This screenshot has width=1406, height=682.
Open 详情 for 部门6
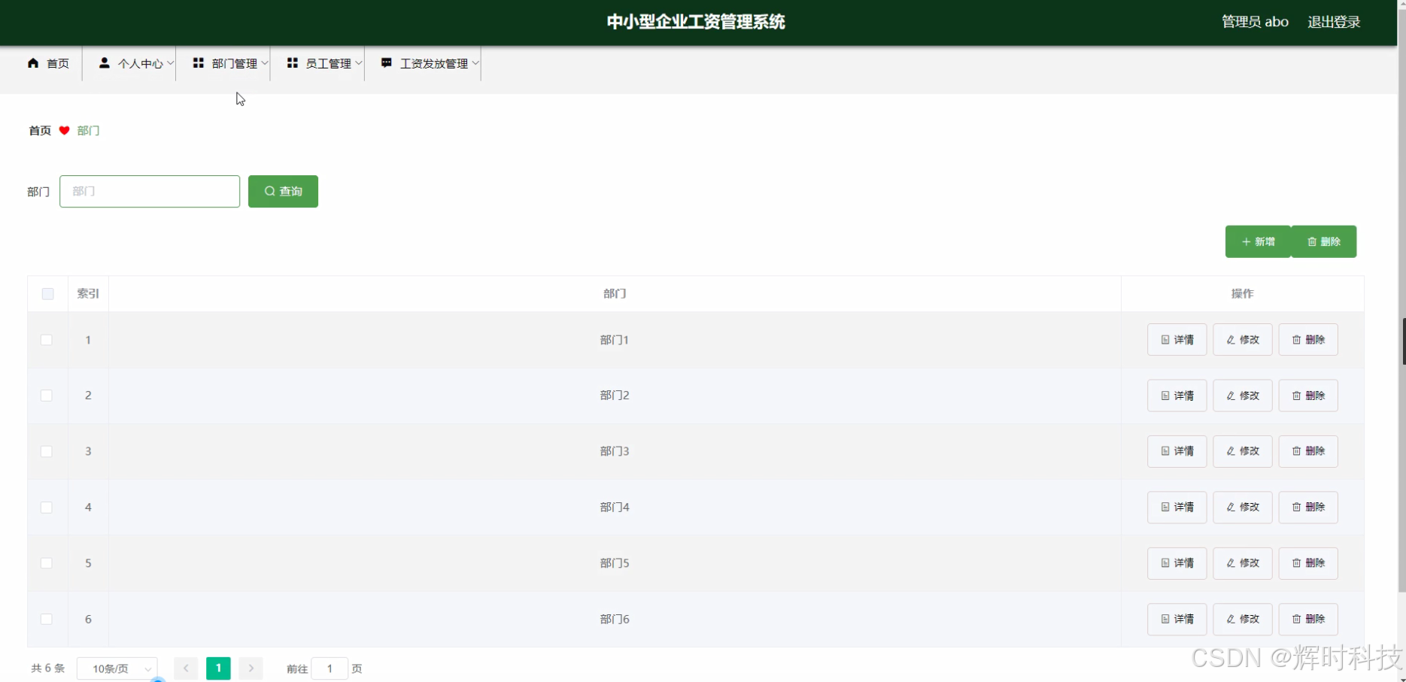coord(1176,619)
